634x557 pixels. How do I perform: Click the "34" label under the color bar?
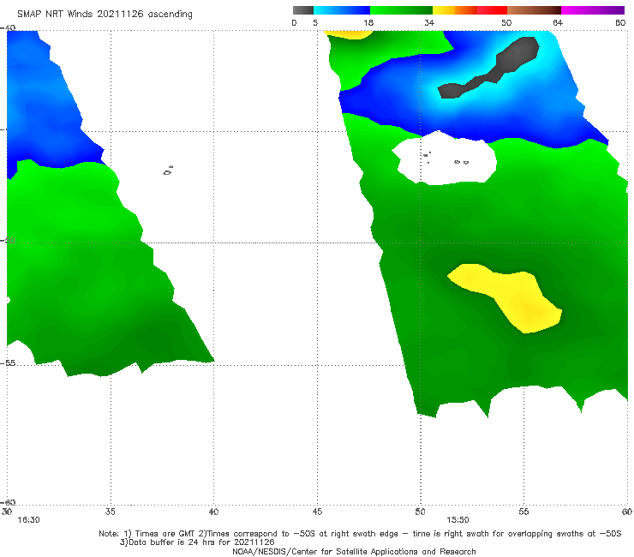tap(429, 23)
